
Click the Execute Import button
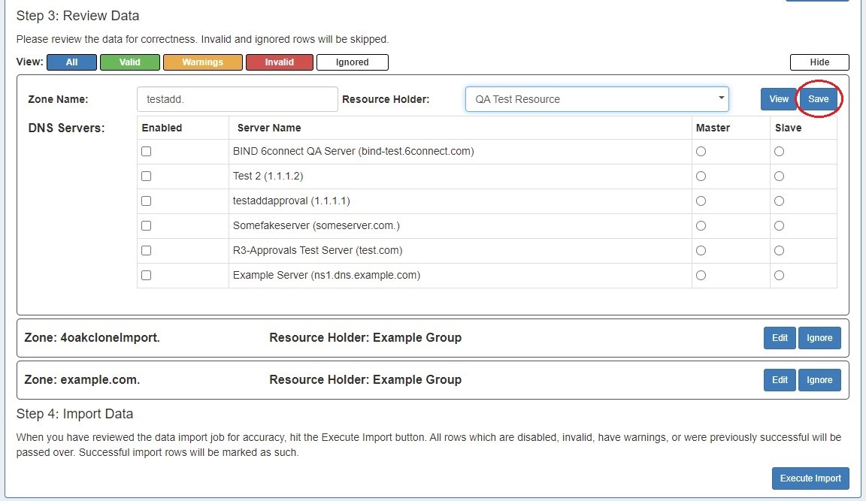(x=810, y=478)
